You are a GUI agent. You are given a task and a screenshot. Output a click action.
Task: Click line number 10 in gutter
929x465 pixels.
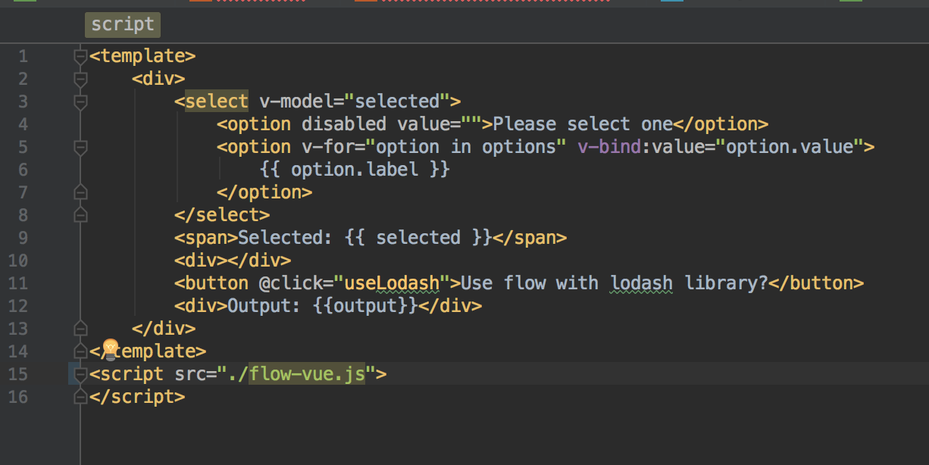tap(17, 261)
